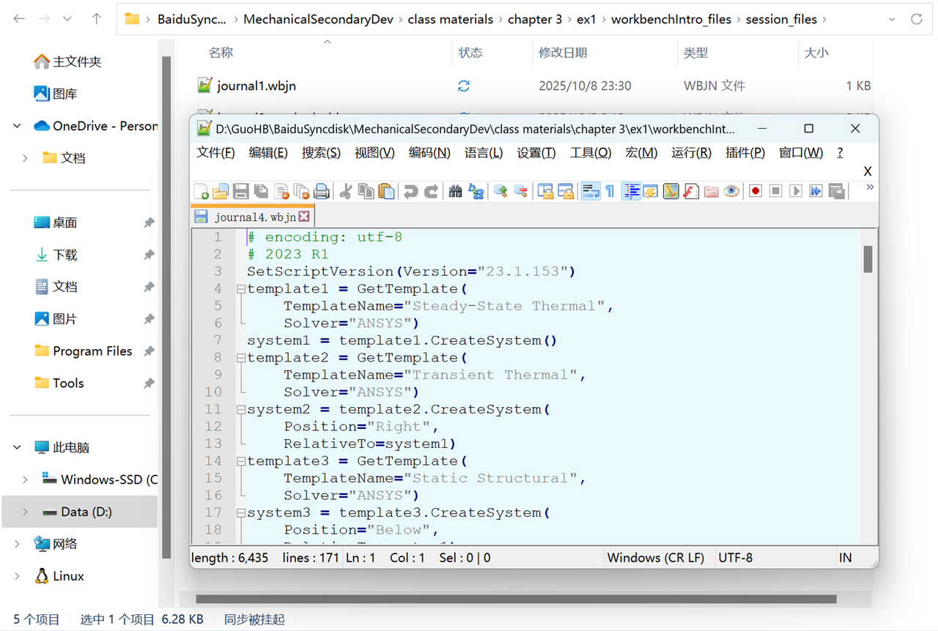The width and height of the screenshot is (938, 631).
Task: Click the New file toolbar icon
Action: 201,192
